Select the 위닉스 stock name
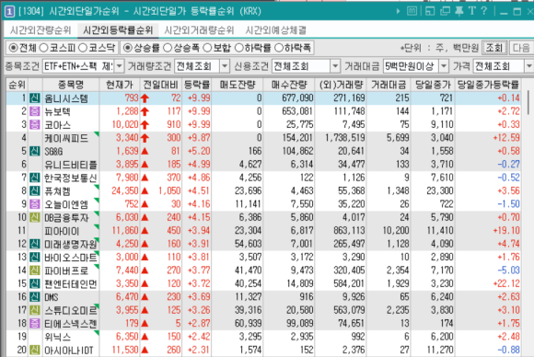 (58, 338)
